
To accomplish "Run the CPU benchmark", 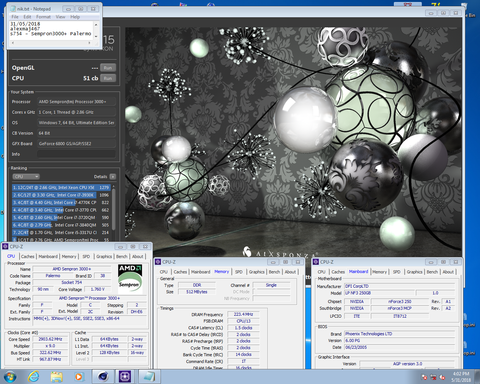I will 108,78.
